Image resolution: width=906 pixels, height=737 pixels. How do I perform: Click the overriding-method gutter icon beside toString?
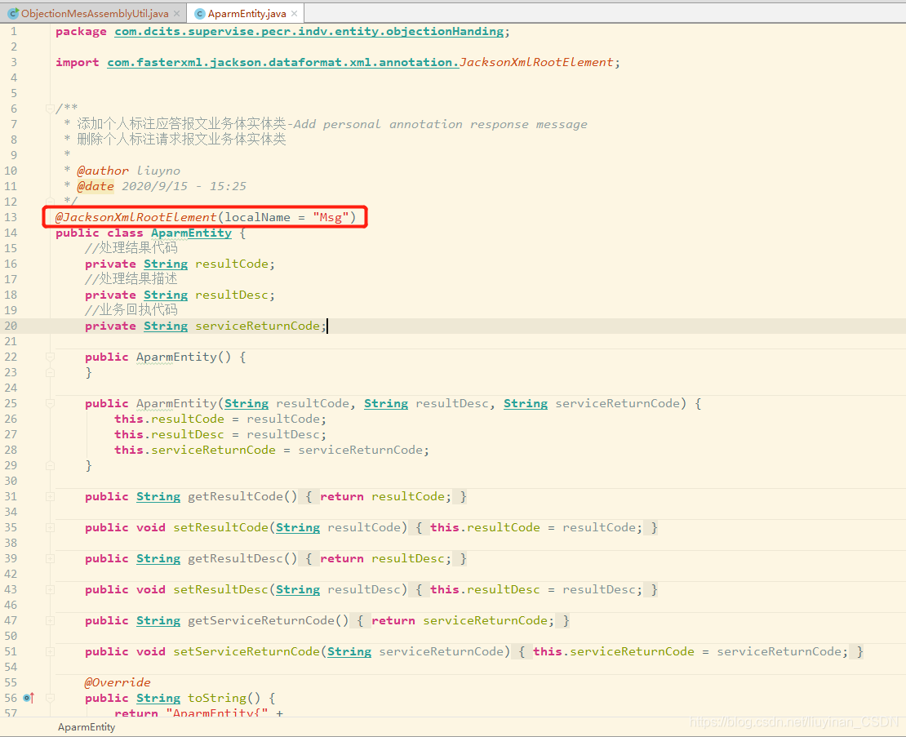(29, 698)
